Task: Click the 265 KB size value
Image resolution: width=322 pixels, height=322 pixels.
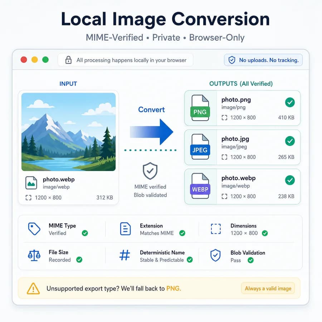Action: 286,157
